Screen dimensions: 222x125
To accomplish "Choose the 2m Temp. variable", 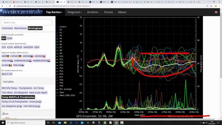I will (x=39, y=88).
